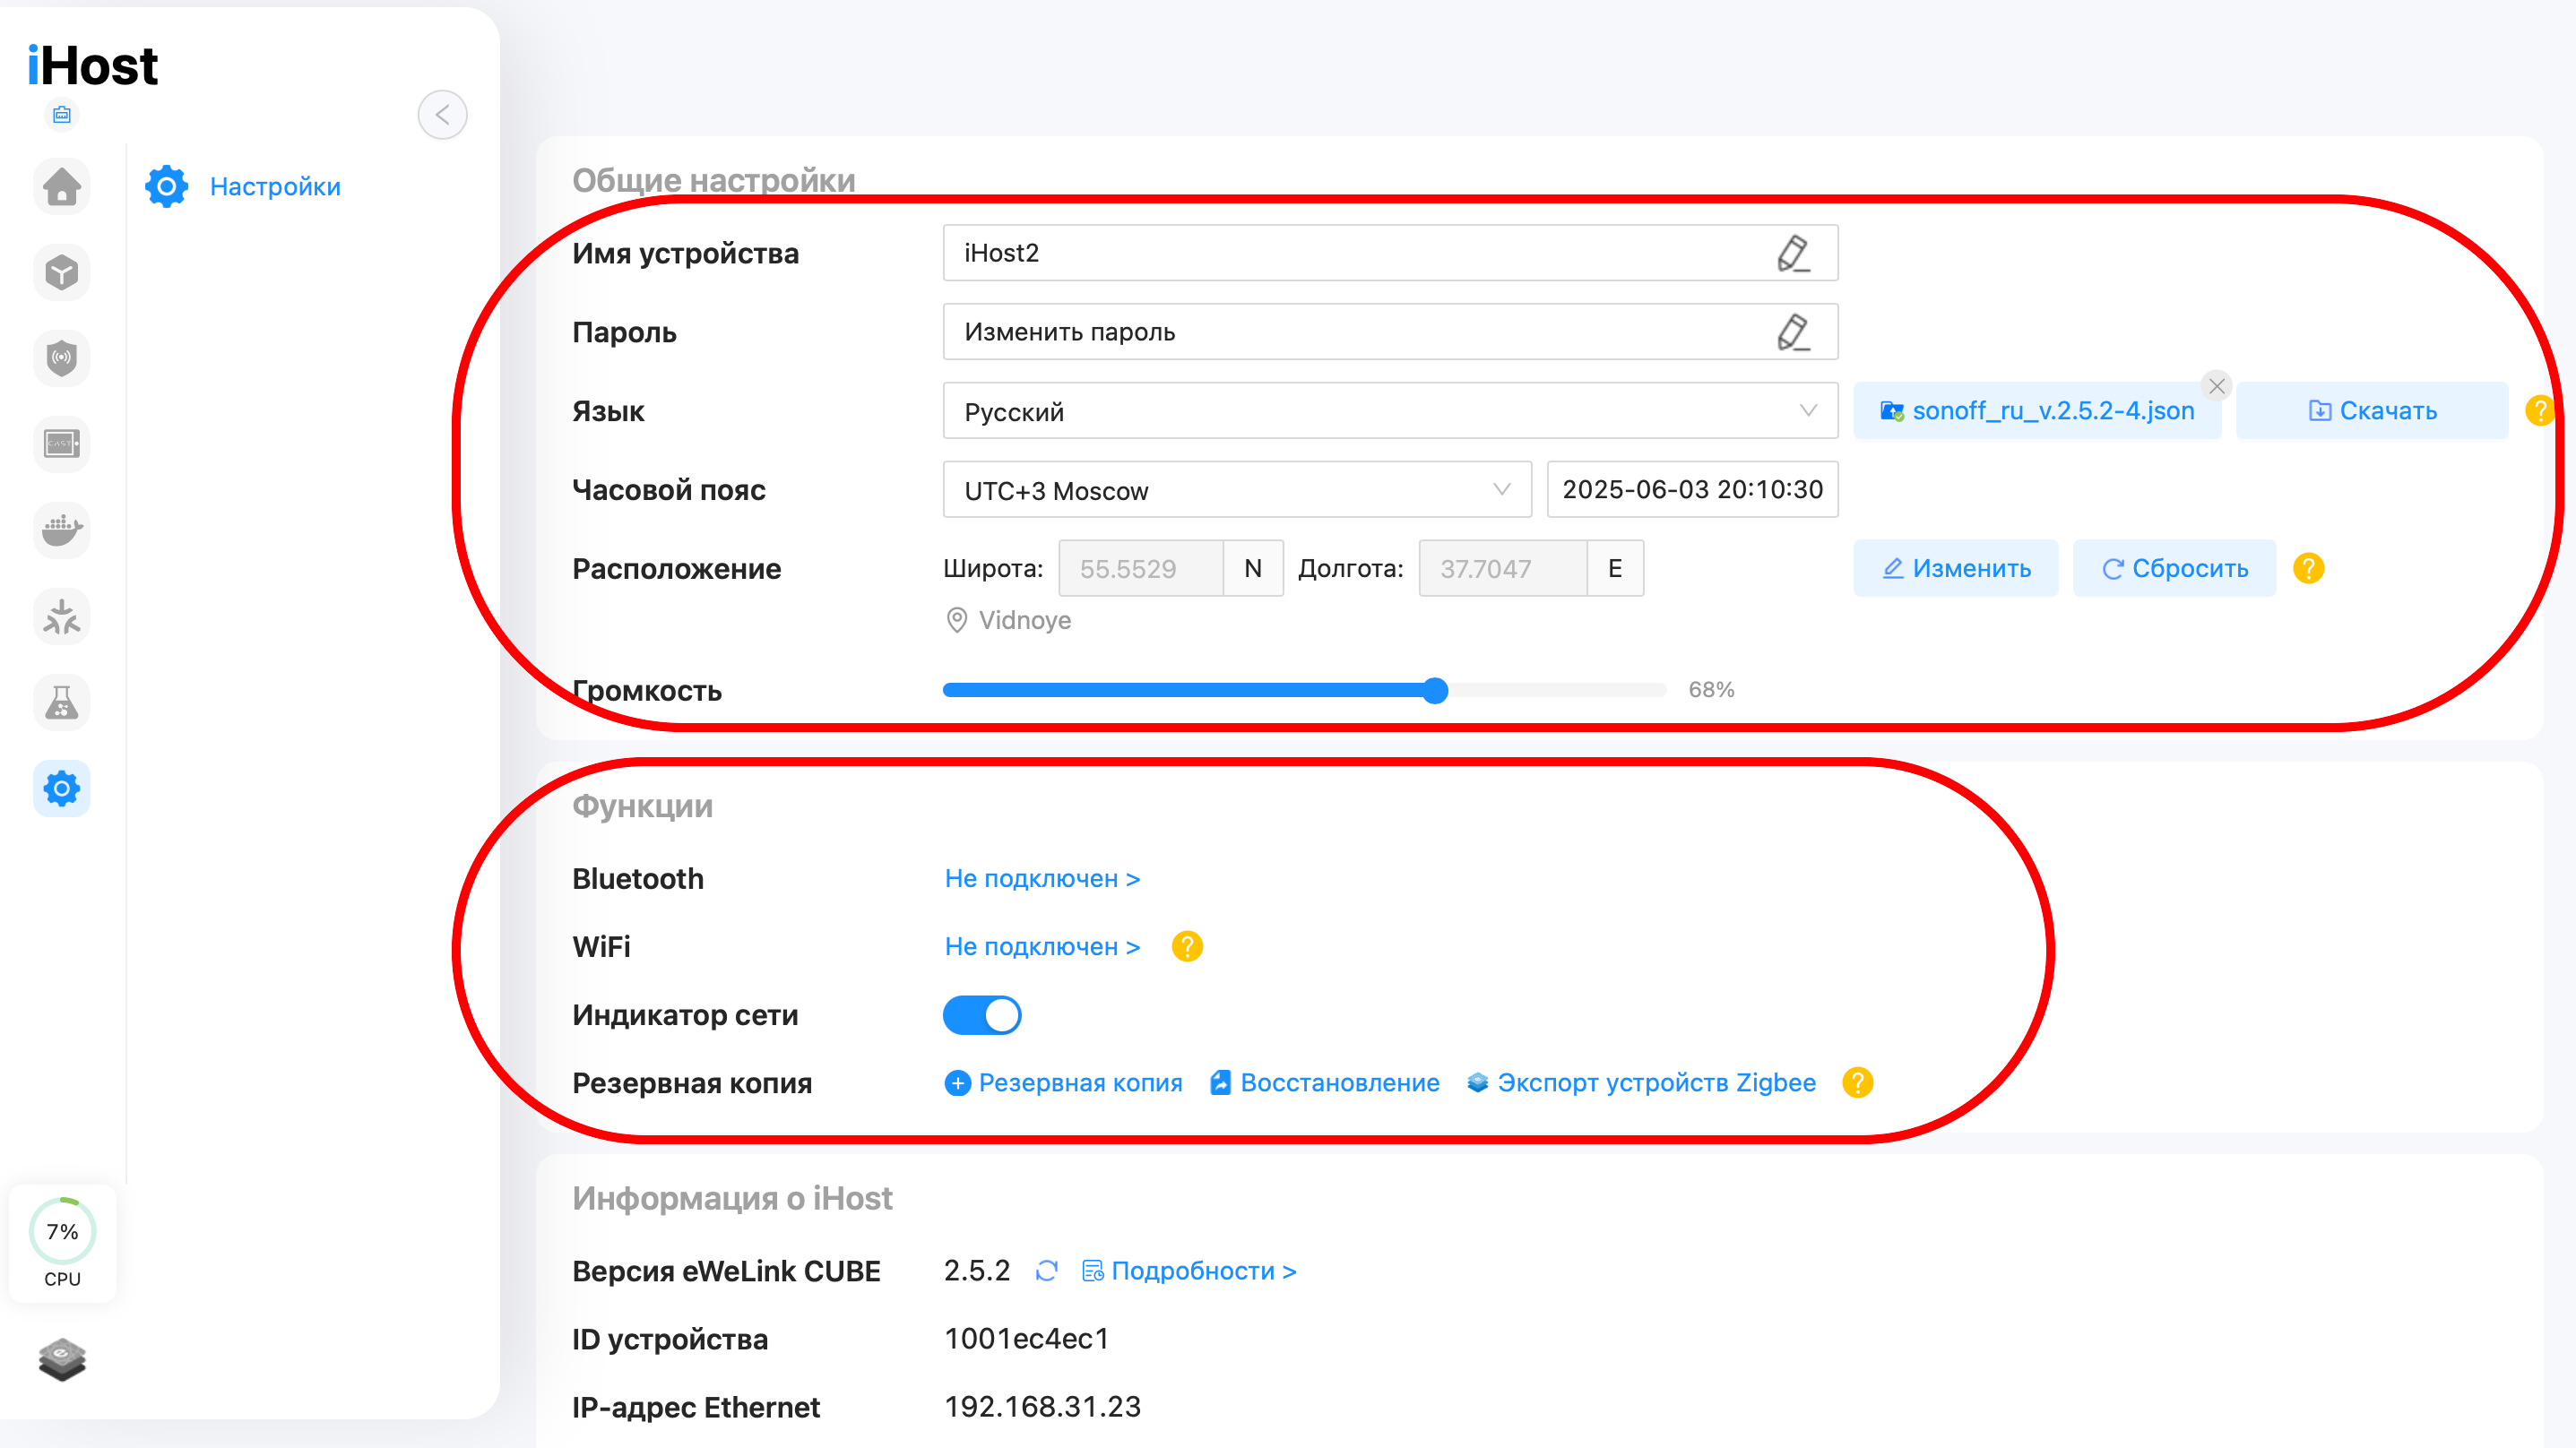Open help icon next to Сбросить

point(2308,568)
